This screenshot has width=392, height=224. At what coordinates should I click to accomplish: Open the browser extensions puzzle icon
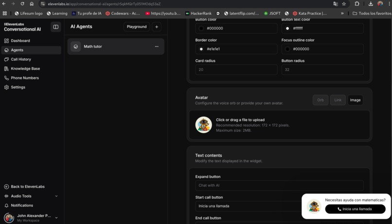(x=357, y=4)
